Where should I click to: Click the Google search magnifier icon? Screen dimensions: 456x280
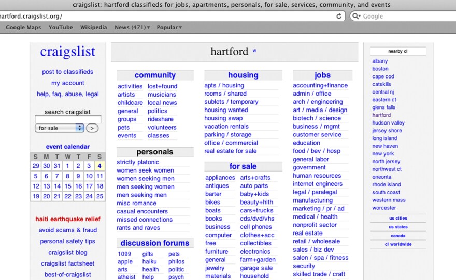coord(357,16)
